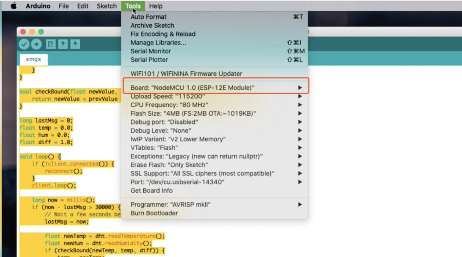Click the 'void loop() {' code line
The height and width of the screenshot is (257, 462).
pos(40,157)
